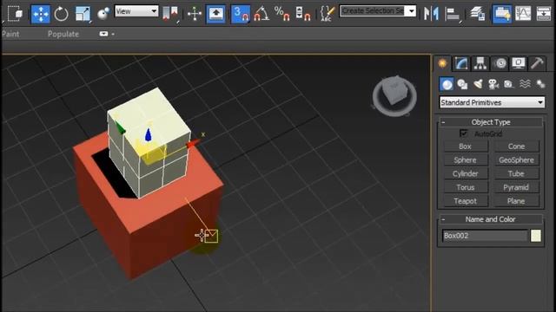
Task: Open Edit Named Selection Sets
Action: click(x=327, y=14)
